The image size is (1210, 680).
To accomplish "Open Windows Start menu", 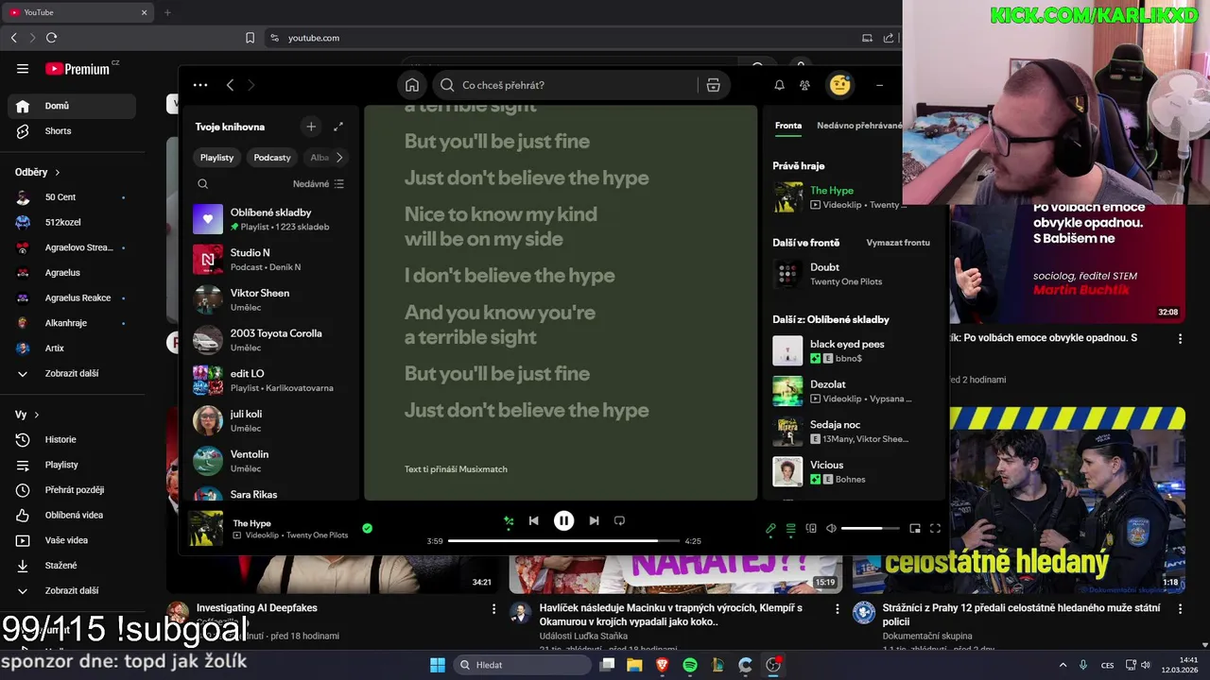I will pyautogui.click(x=438, y=665).
